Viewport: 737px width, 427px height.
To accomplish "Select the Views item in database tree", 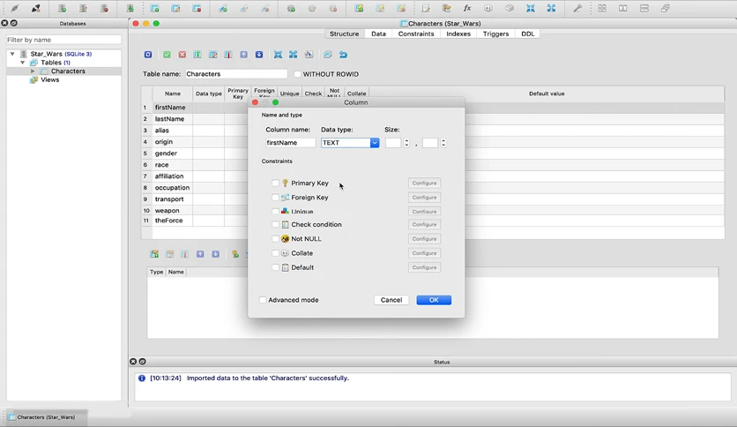I will pyautogui.click(x=50, y=80).
